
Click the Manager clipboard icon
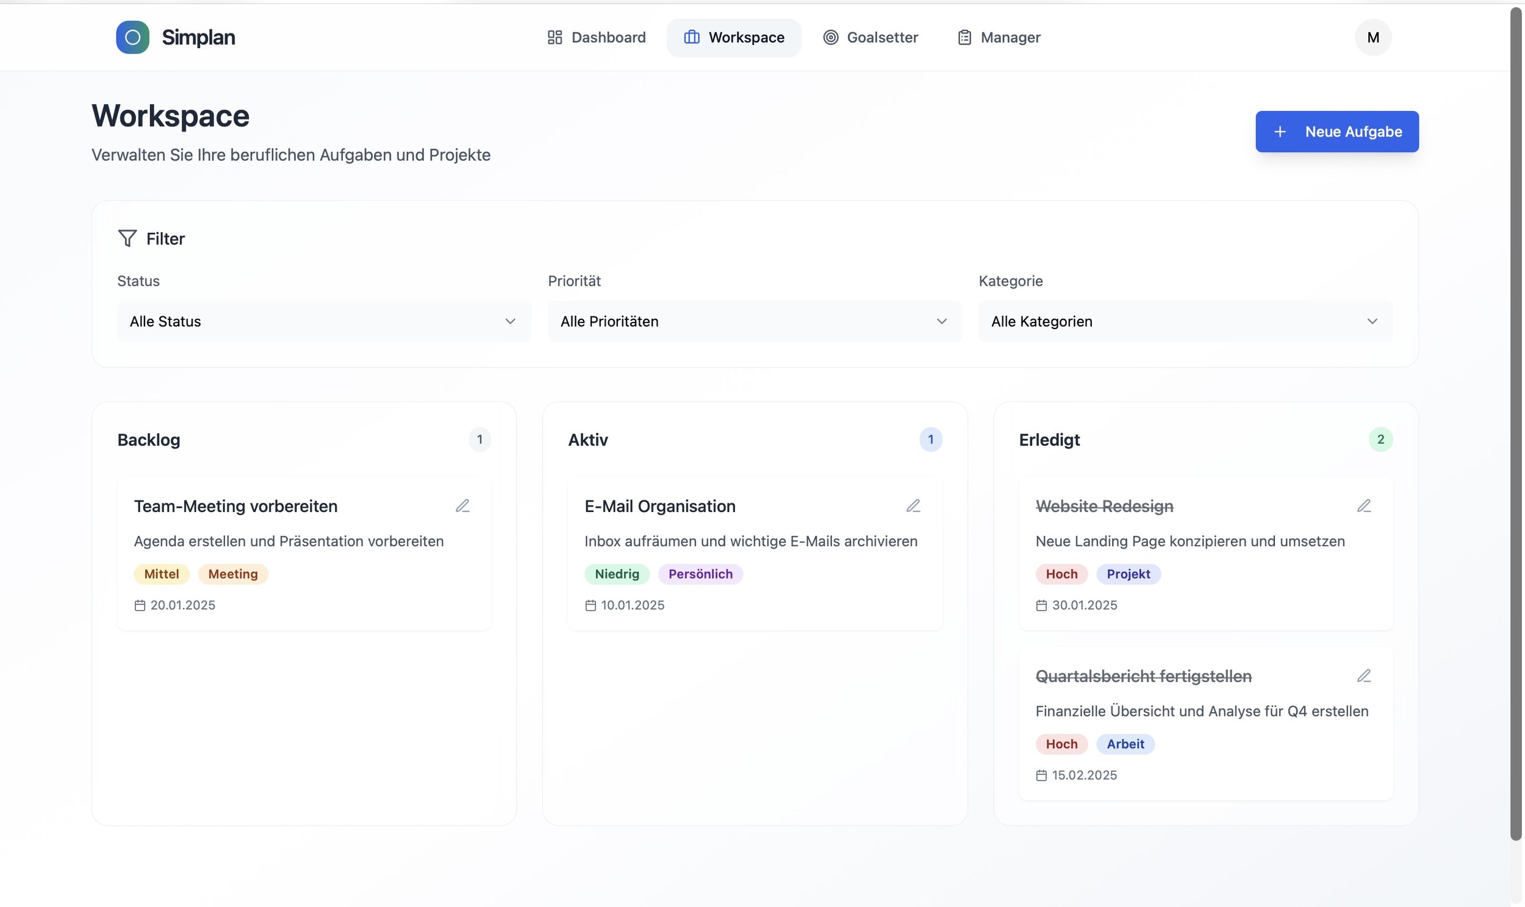click(x=964, y=37)
